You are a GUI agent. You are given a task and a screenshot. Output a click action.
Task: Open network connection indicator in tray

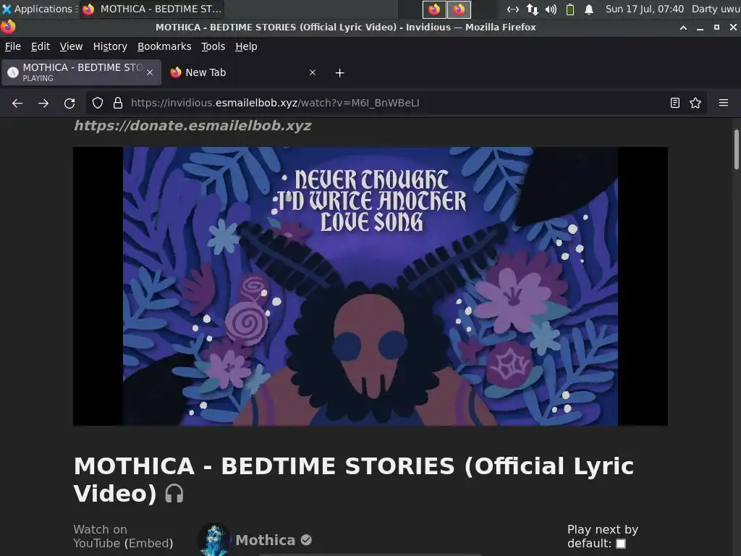[x=532, y=9]
